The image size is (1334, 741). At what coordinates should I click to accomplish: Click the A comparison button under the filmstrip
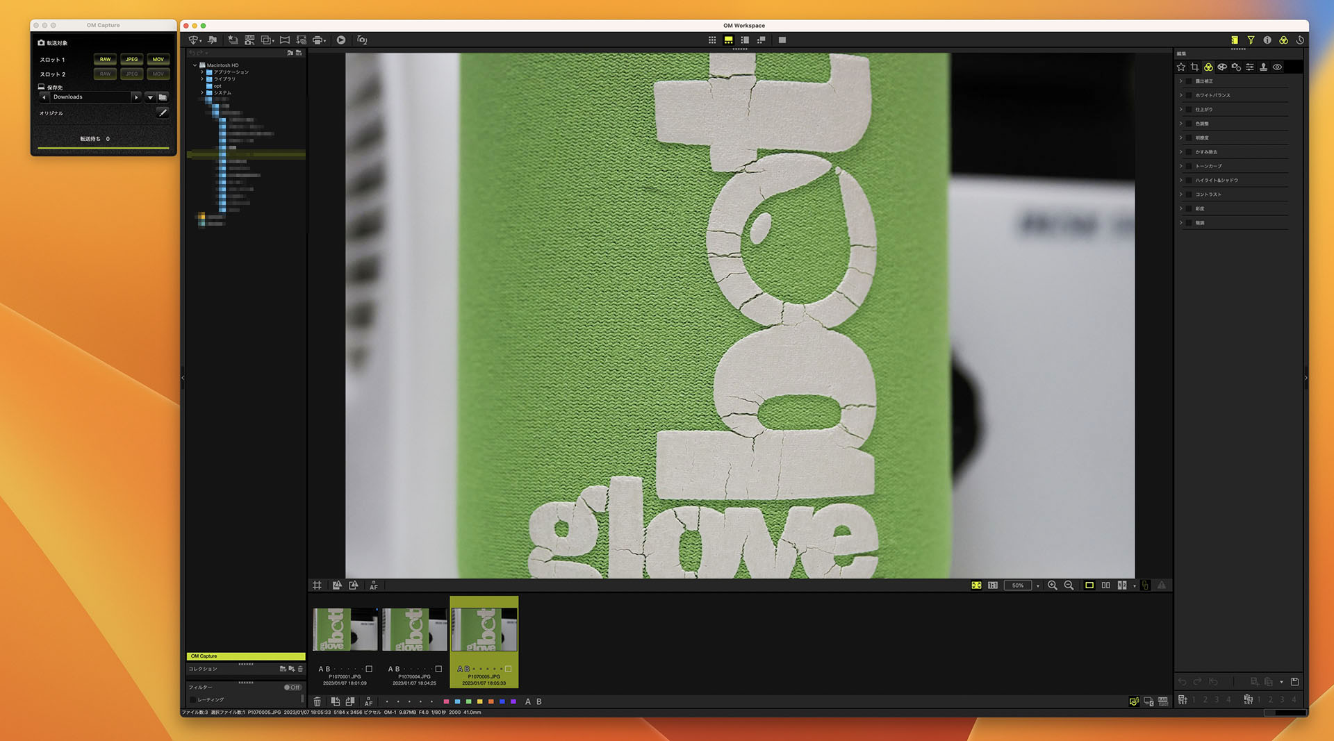point(527,701)
